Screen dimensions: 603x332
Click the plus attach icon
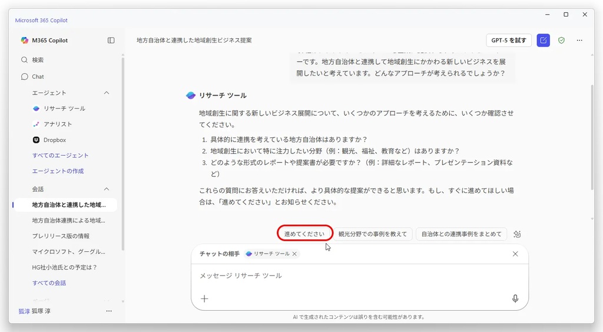coord(204,299)
